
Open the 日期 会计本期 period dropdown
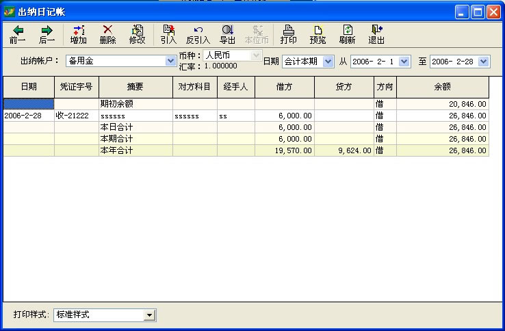click(328, 62)
